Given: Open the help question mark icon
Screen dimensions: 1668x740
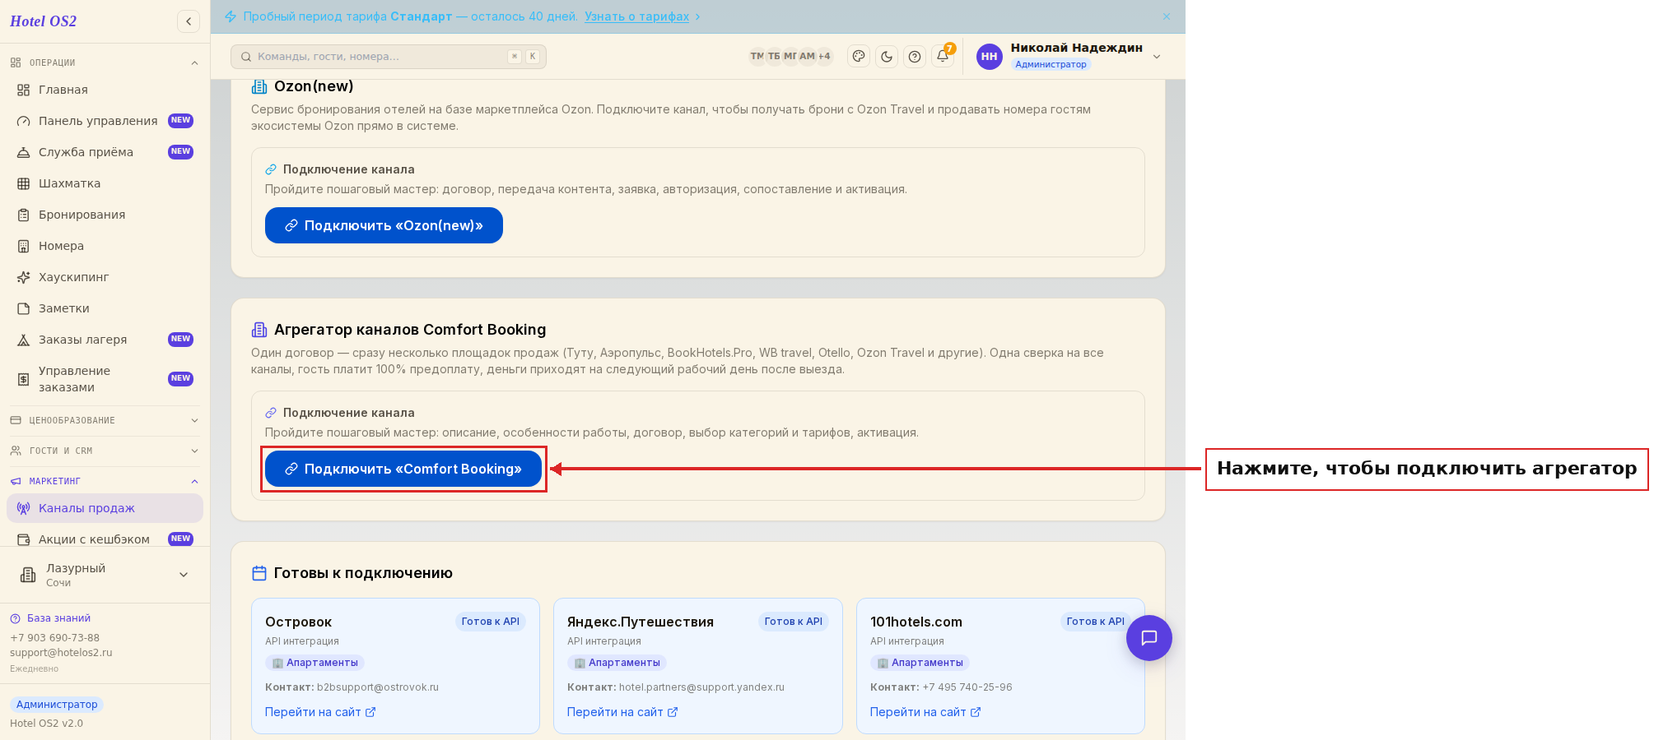Looking at the screenshot, I should [x=915, y=56].
